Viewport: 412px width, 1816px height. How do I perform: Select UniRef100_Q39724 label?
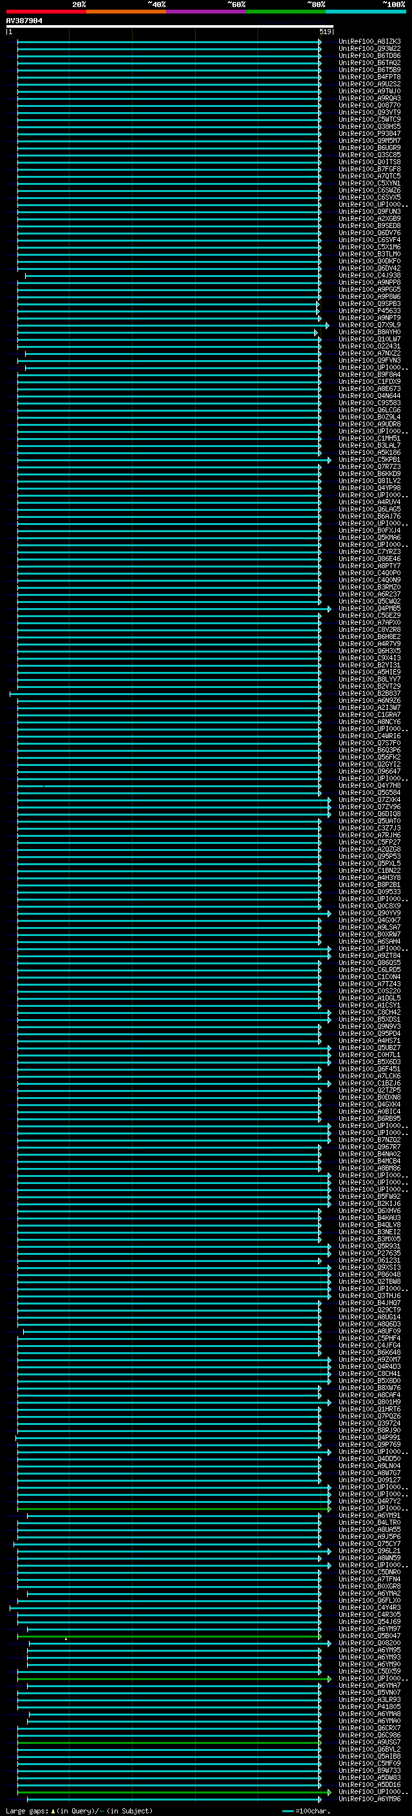click(x=370, y=1423)
